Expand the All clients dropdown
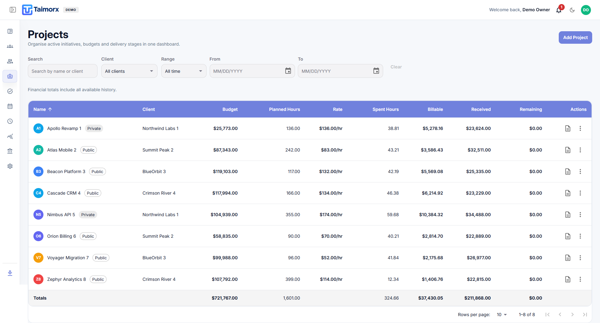 point(129,71)
